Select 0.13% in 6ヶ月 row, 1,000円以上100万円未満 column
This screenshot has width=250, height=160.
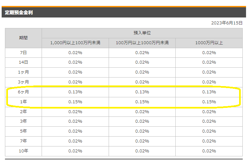[x=75, y=92]
